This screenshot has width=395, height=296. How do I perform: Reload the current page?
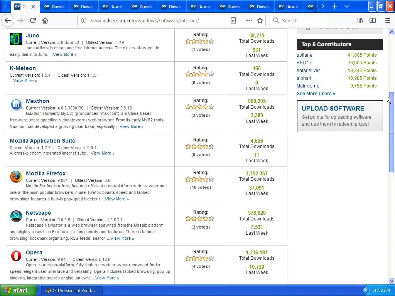coord(33,20)
